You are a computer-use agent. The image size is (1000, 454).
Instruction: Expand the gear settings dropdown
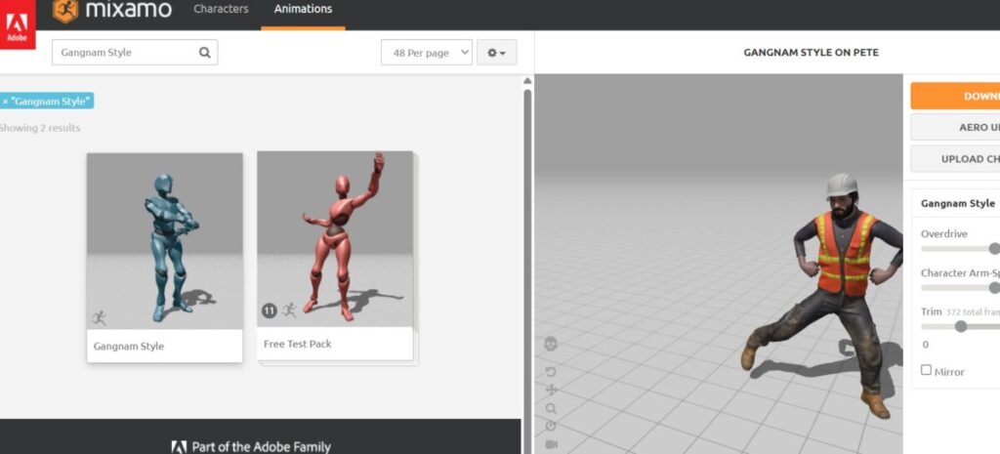(496, 53)
